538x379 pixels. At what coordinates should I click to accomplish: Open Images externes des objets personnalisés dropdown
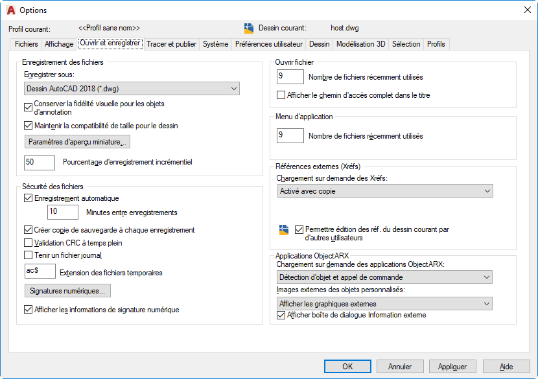(x=384, y=304)
